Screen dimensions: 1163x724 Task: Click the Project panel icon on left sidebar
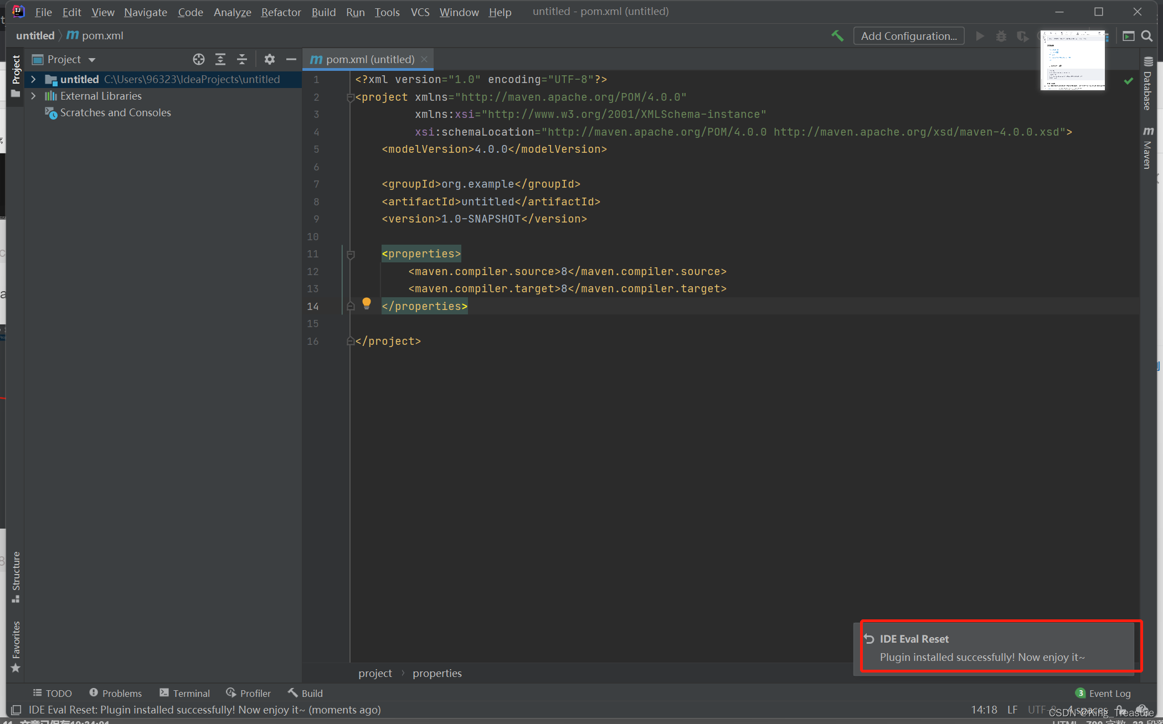pyautogui.click(x=16, y=76)
